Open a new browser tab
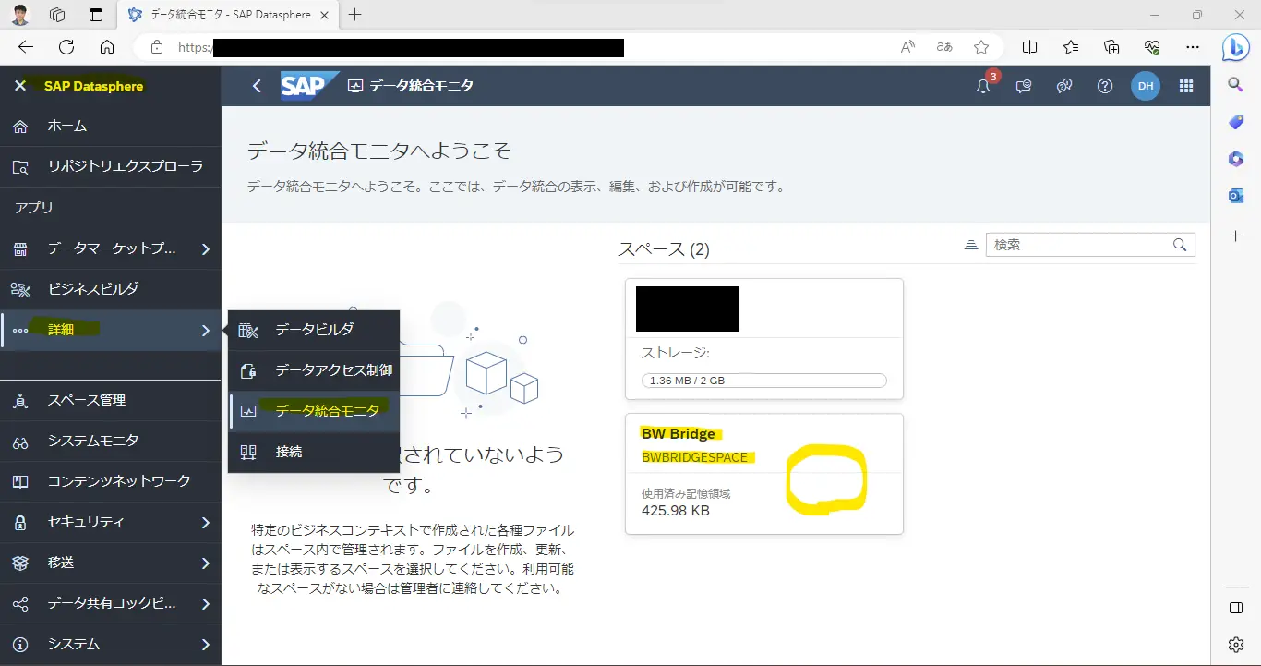Viewport: 1261px width, 666px height. coord(355,15)
